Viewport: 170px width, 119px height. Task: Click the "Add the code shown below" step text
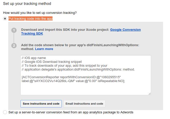pyautogui.click(x=80, y=45)
